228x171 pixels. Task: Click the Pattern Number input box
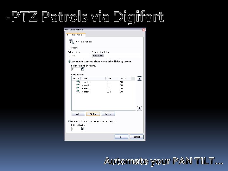[76, 129]
